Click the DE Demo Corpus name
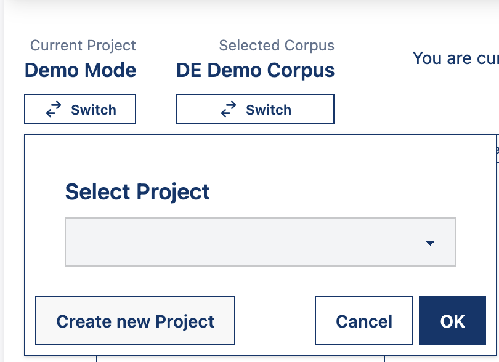 pos(255,70)
